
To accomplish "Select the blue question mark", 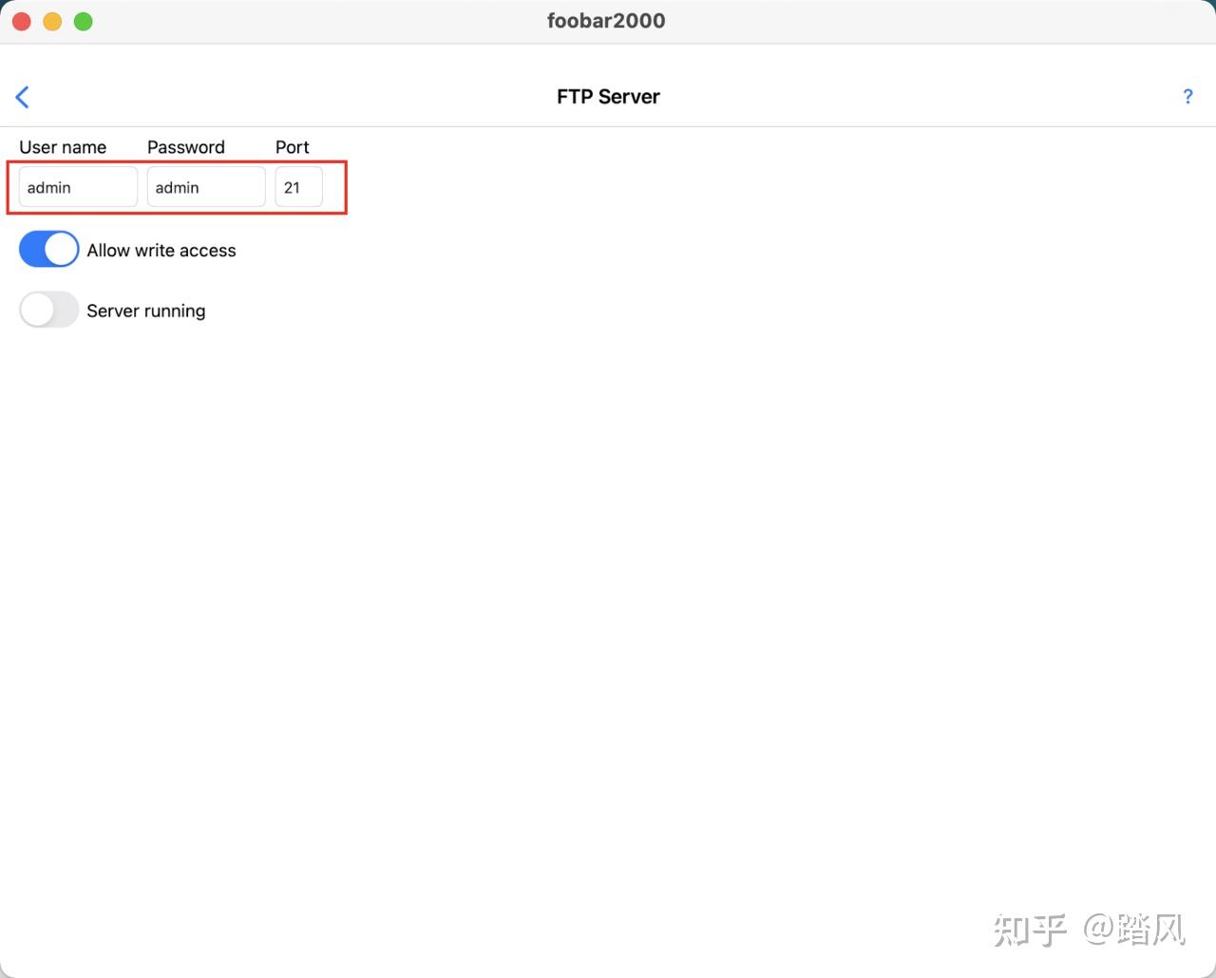I will click(x=1187, y=96).
